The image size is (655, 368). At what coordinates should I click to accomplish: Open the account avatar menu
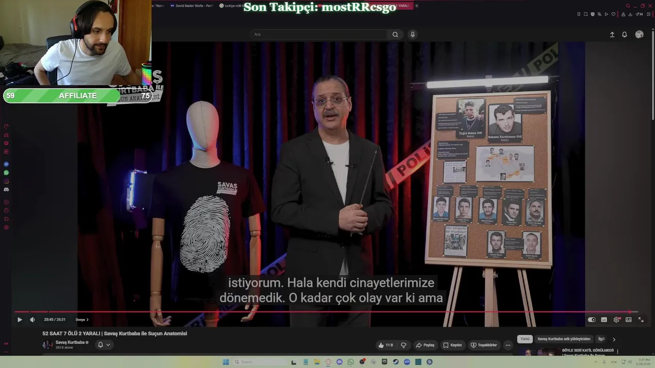point(639,34)
